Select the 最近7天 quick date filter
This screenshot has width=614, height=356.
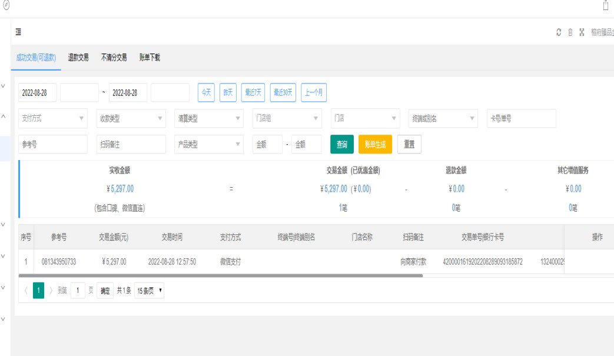[253, 92]
